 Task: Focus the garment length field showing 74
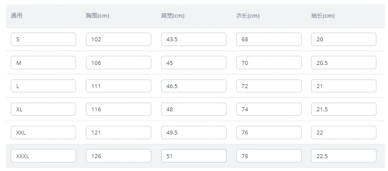(269, 109)
